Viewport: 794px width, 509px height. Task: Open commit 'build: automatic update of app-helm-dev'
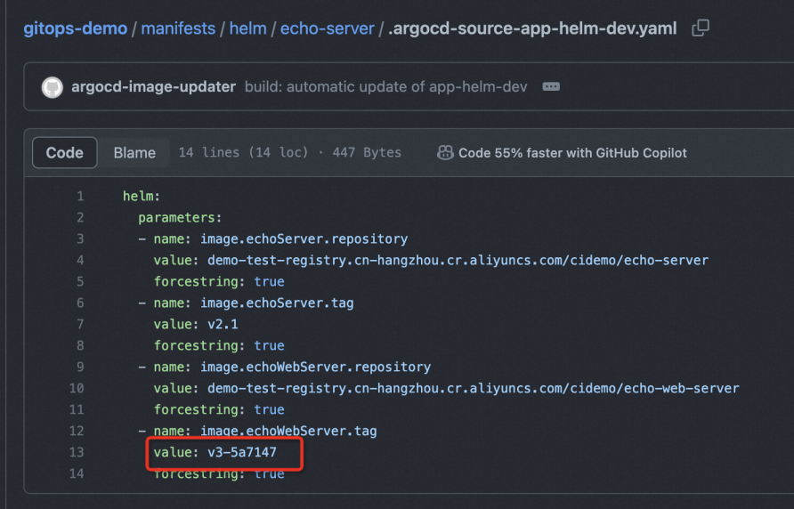[385, 86]
